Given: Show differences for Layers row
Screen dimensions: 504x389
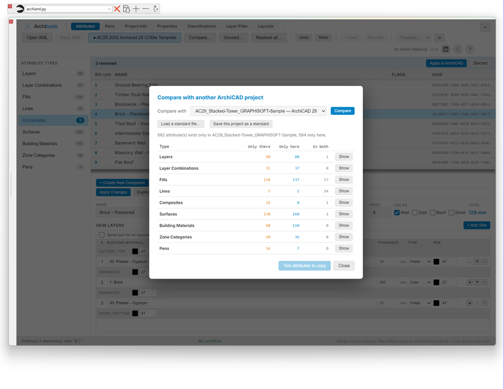Looking at the screenshot, I should point(344,157).
